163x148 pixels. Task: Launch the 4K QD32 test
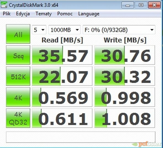[x=18, y=118]
